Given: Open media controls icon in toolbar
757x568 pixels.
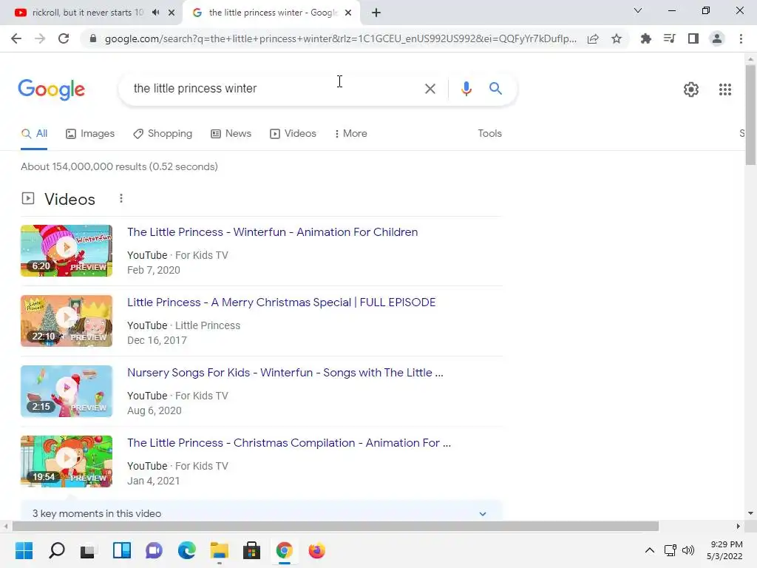Looking at the screenshot, I should (670, 38).
